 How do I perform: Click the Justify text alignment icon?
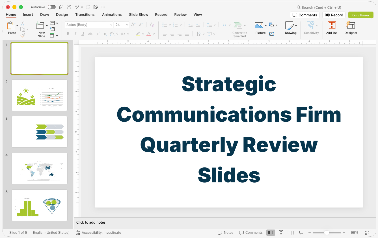[187, 34]
